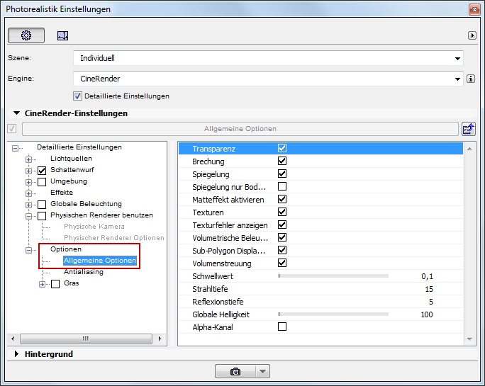485x386 pixels.
Task: Uncheck Volumetrische Beleu... option
Action: click(282, 237)
